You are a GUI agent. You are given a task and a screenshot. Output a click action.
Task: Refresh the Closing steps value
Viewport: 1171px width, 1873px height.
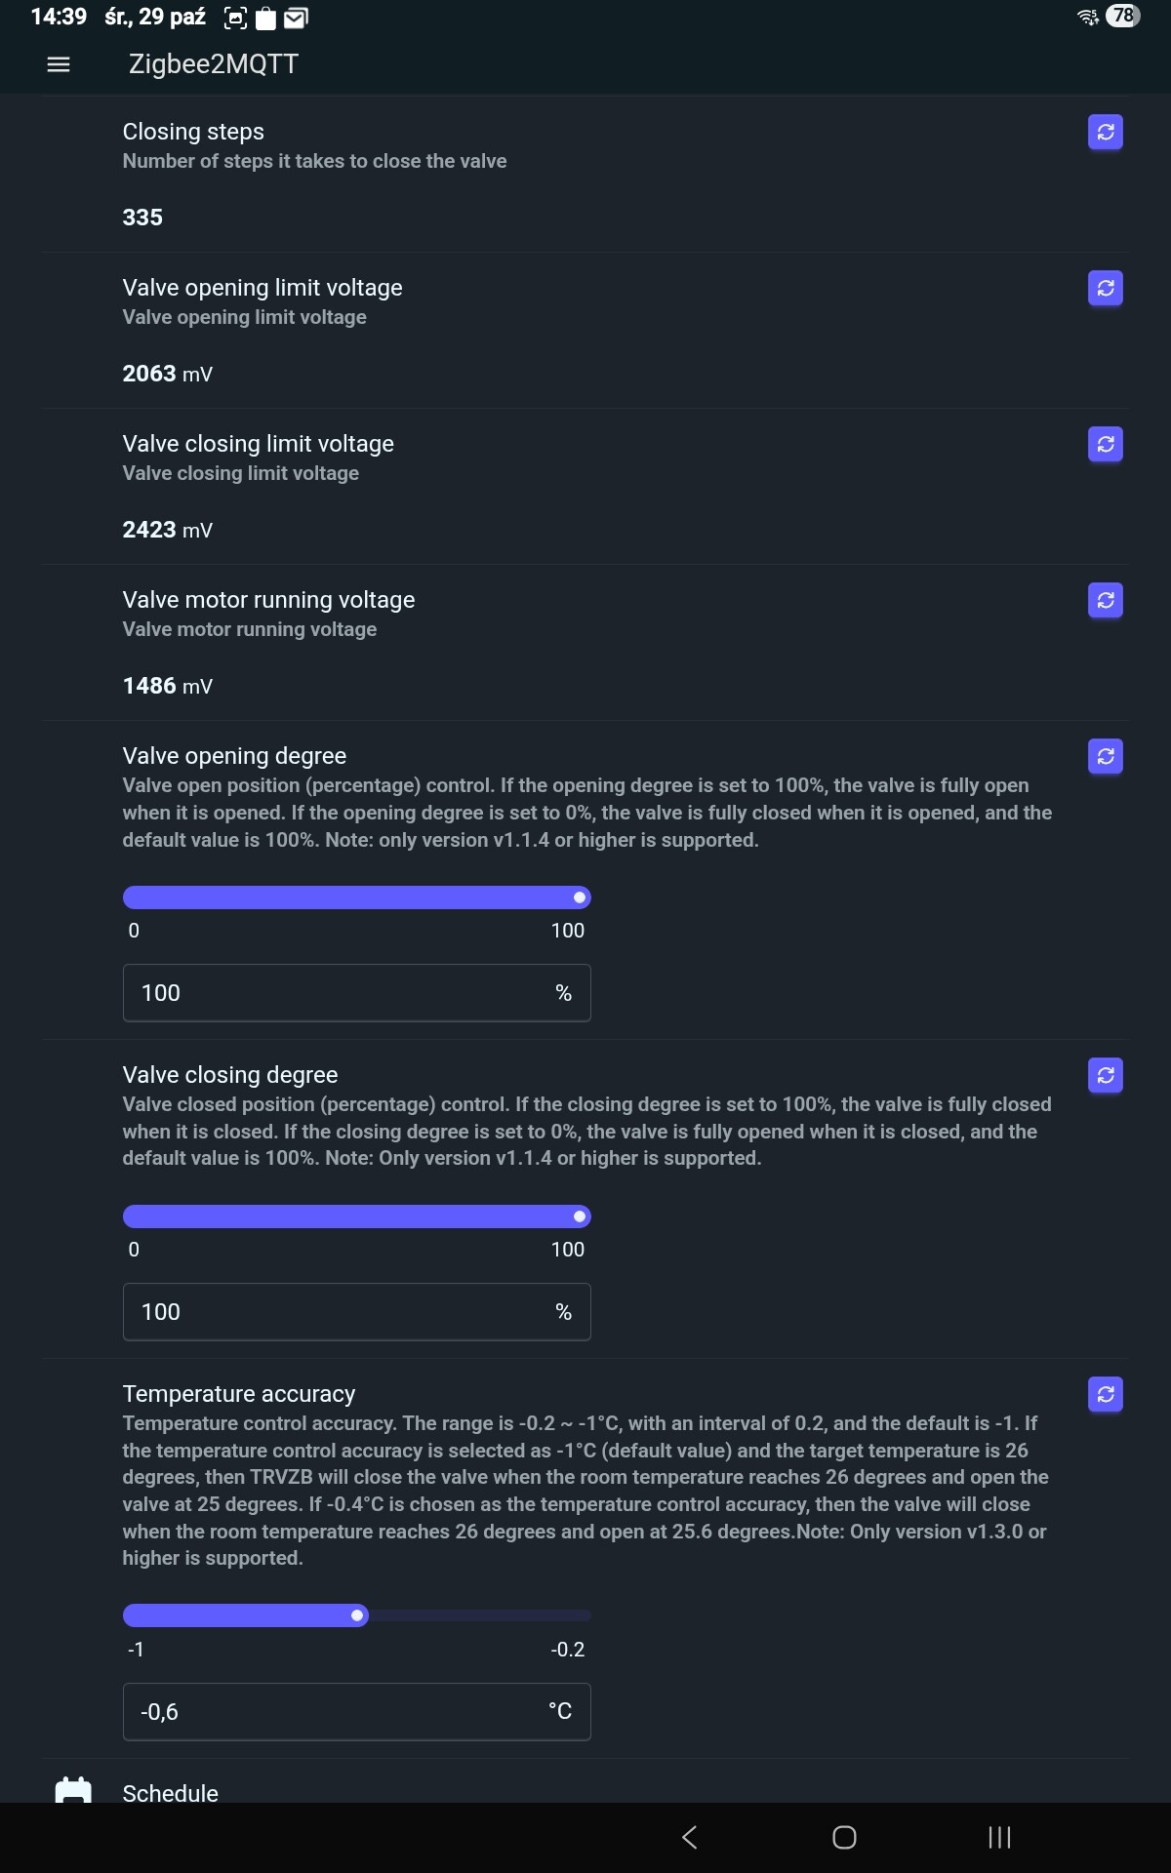coord(1105,133)
